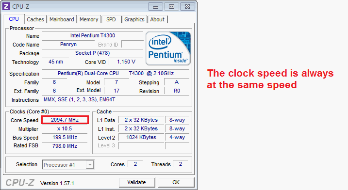Click the Specification field showing 2.10GHz
The width and height of the screenshot is (348, 190).
(x=116, y=73)
